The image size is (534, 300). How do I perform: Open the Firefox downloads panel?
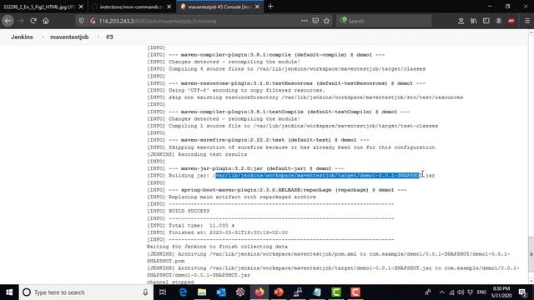[x=461, y=21]
